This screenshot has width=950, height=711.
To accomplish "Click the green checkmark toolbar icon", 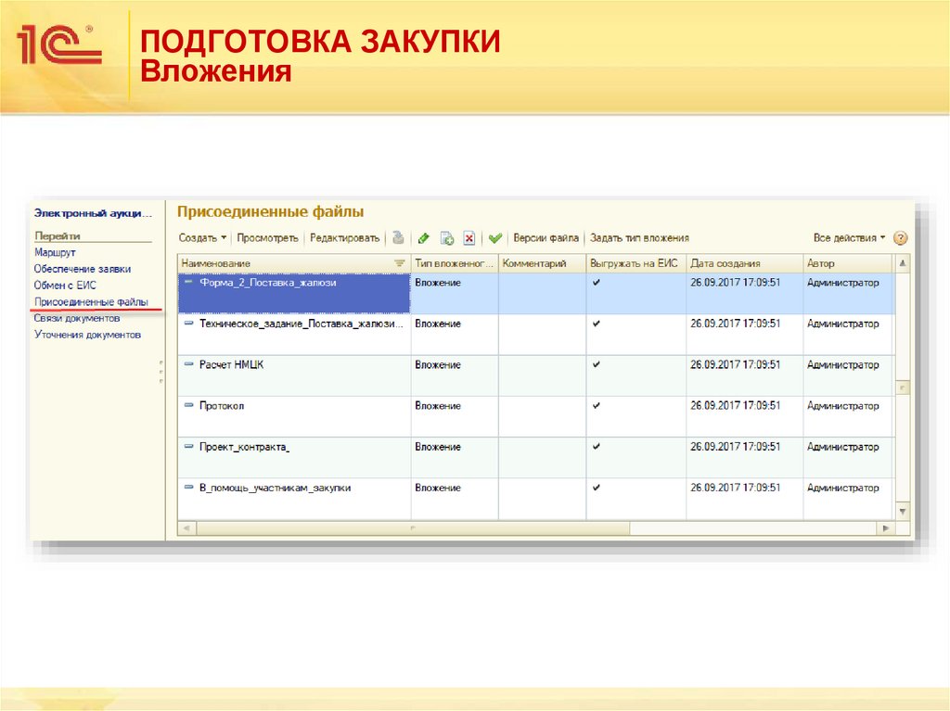I will pos(495,238).
